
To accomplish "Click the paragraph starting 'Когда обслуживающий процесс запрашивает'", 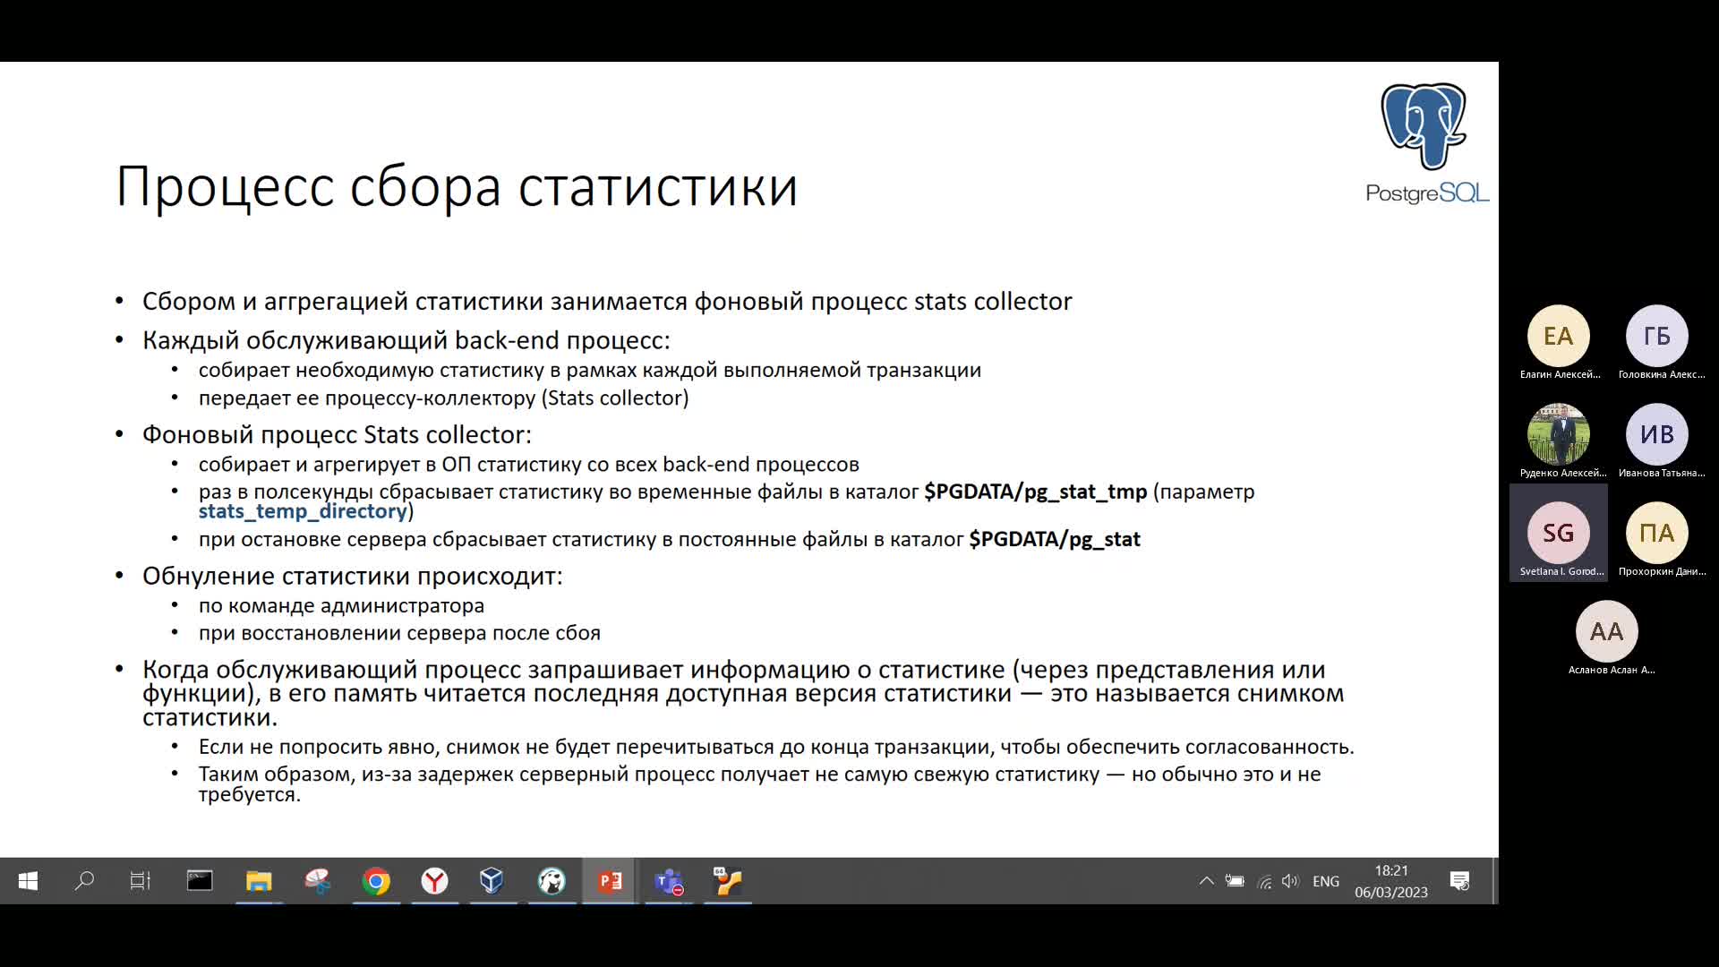I will pyautogui.click(x=743, y=693).
